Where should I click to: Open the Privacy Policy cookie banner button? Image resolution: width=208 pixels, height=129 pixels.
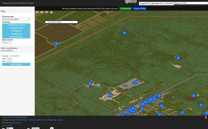140,9
